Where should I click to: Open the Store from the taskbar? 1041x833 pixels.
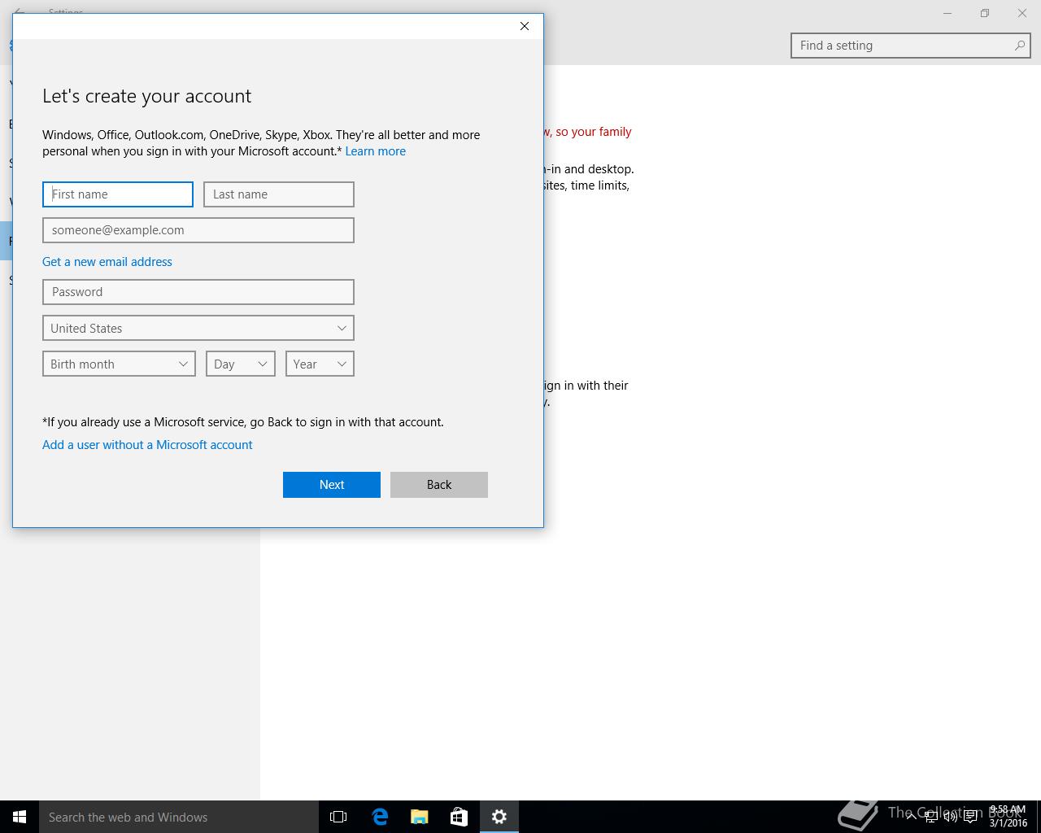[x=459, y=817]
